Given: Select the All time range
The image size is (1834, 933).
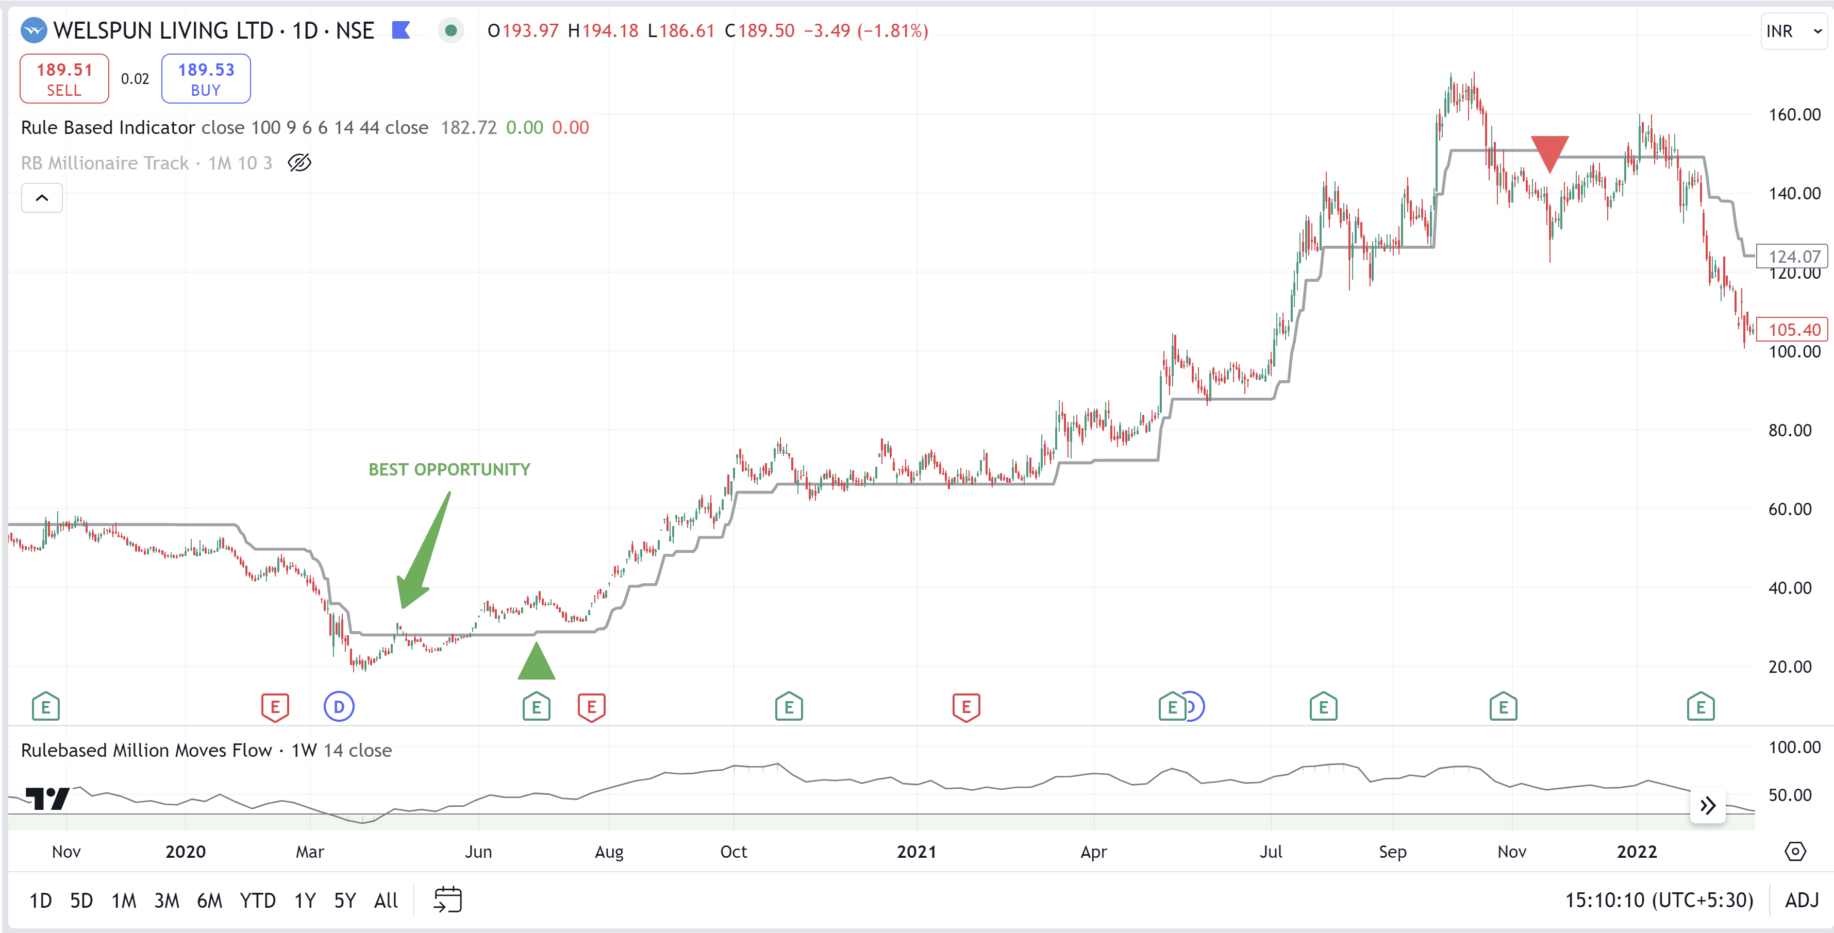Looking at the screenshot, I should click(386, 901).
